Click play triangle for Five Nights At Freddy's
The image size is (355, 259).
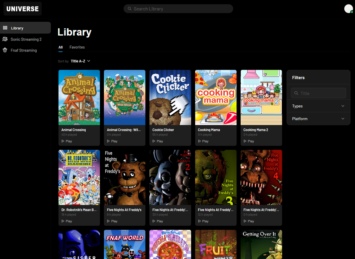point(108,221)
